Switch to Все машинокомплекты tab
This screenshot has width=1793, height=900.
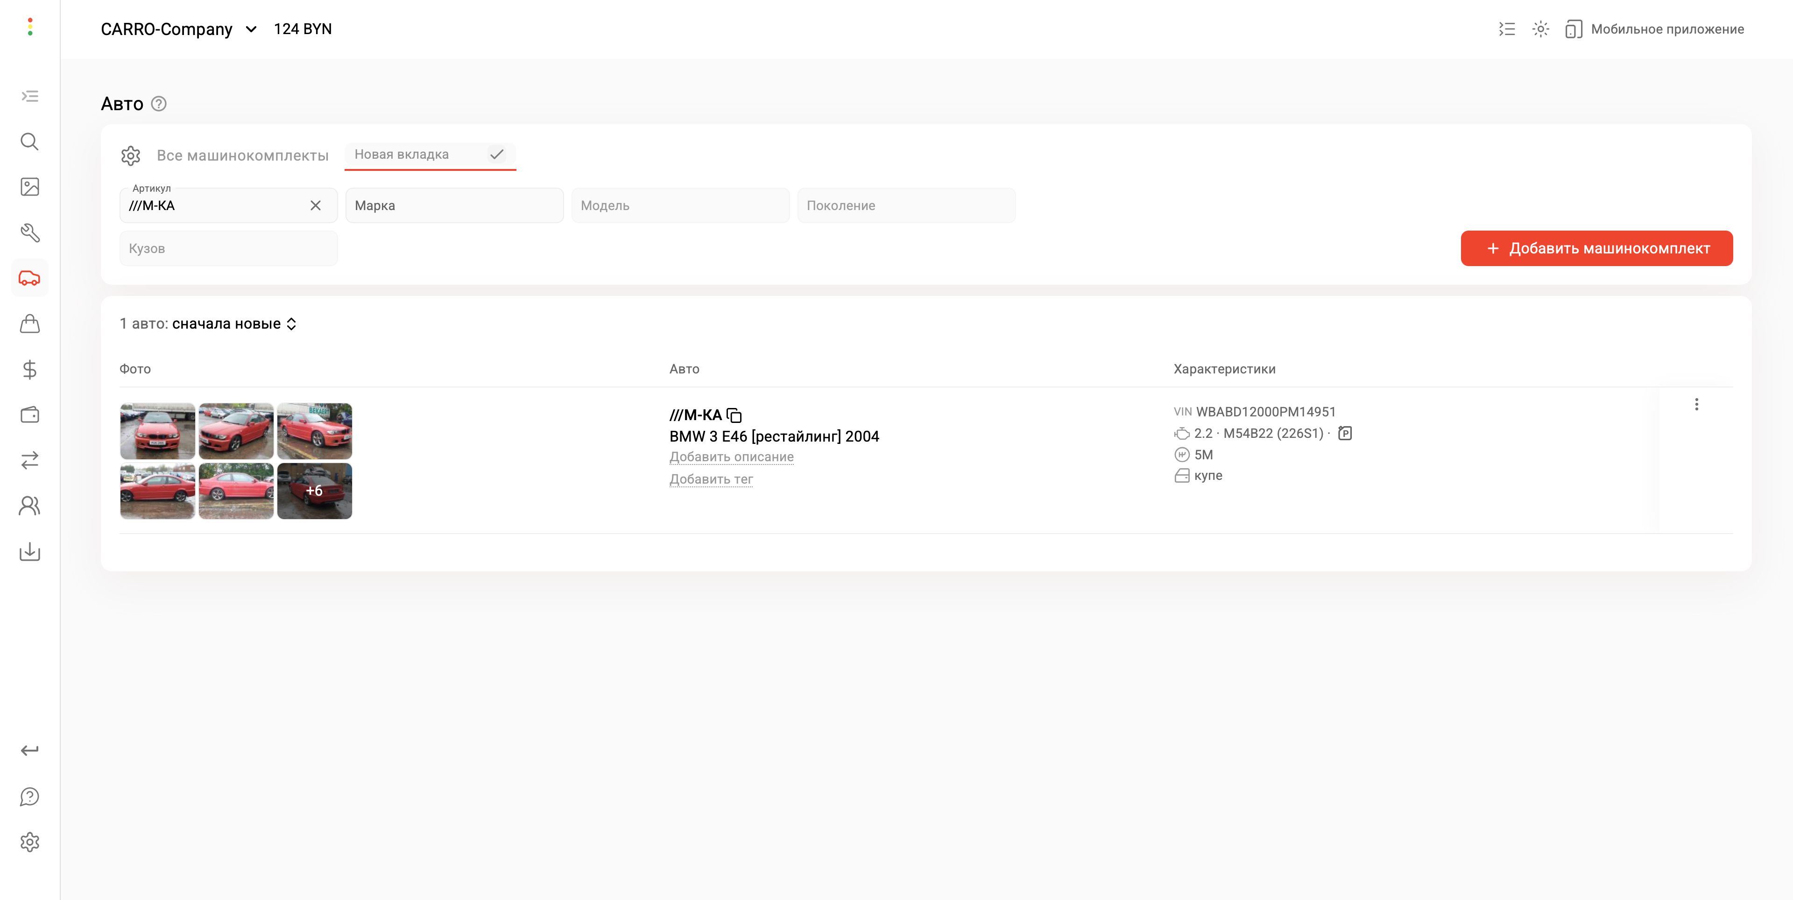(x=242, y=155)
